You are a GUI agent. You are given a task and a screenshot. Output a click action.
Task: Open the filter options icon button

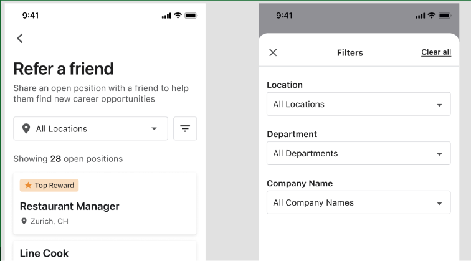tap(185, 129)
